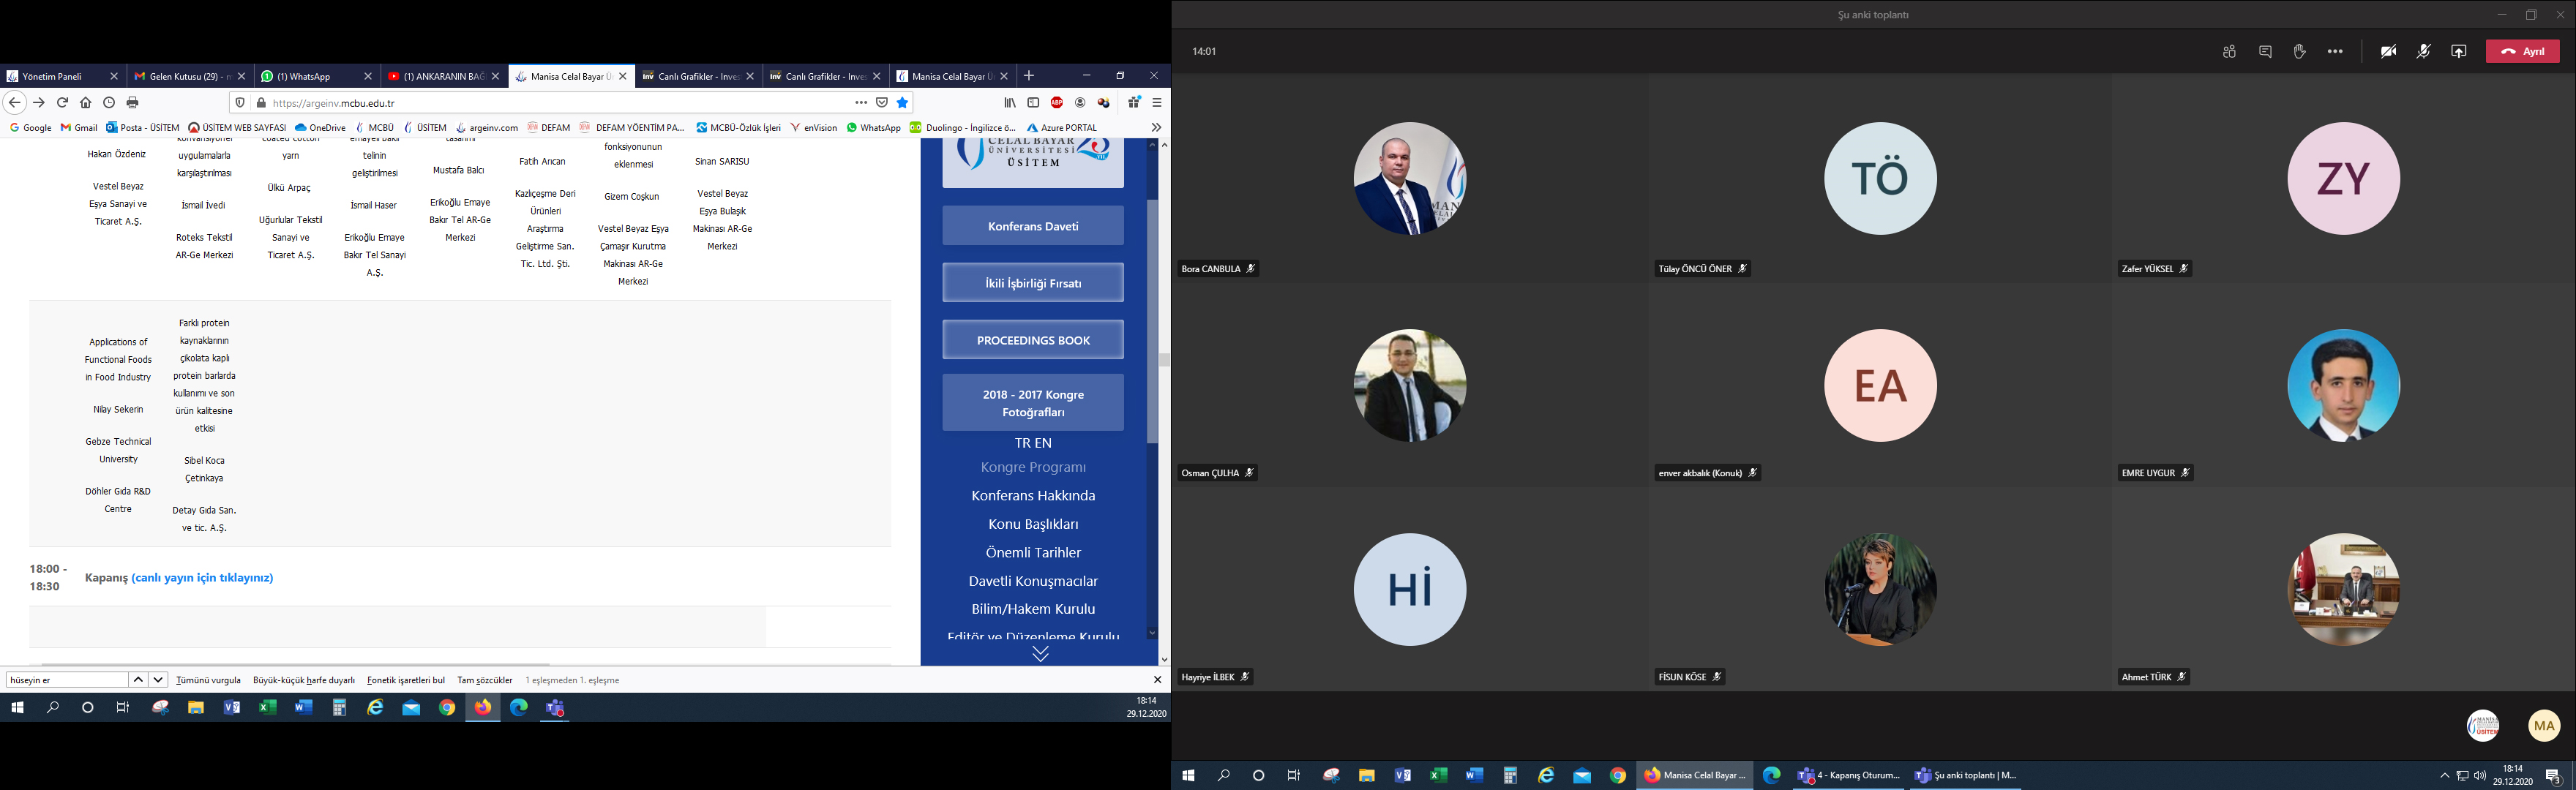The image size is (2576, 790).
Task: Share screen content in the meeting
Action: [2458, 52]
